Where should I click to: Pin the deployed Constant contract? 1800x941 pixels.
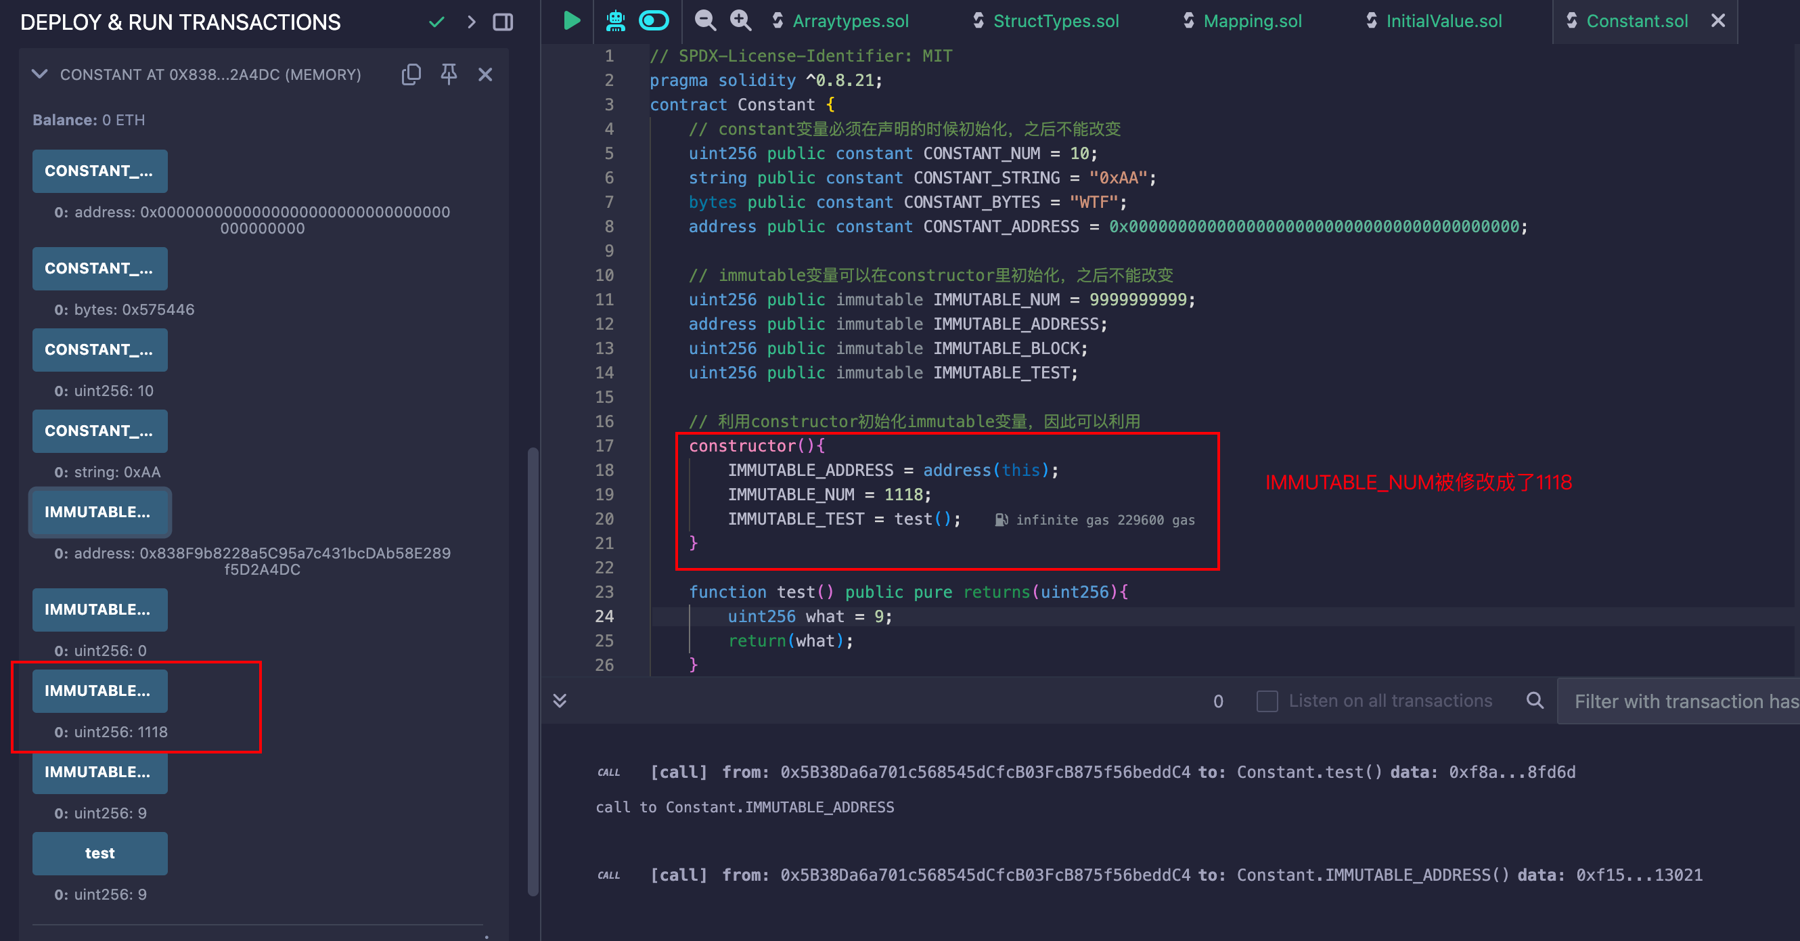point(449,74)
